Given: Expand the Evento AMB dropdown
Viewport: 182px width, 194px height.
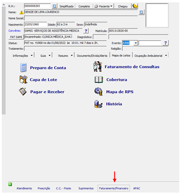Looking at the screenshot, I should [x=135, y=43].
